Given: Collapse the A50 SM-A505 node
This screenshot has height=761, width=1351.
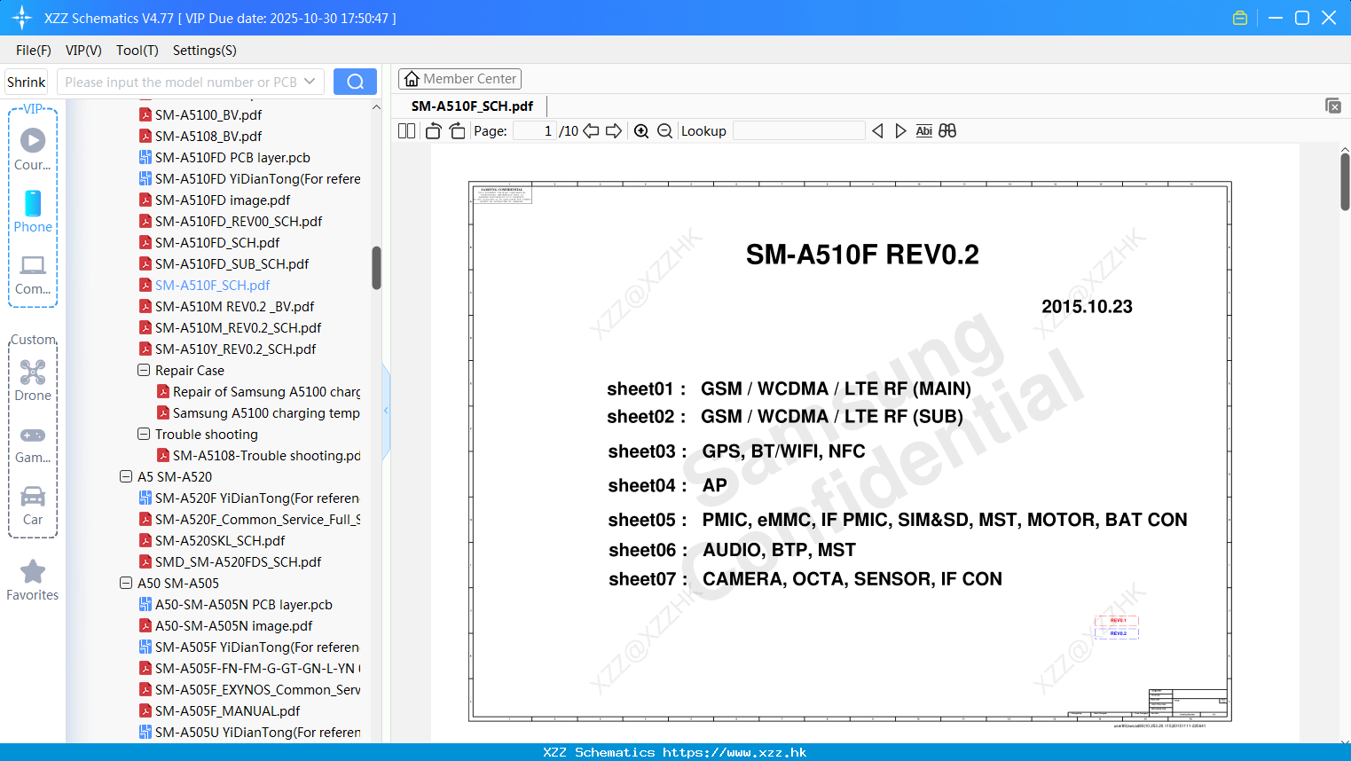Looking at the screenshot, I should tap(126, 583).
